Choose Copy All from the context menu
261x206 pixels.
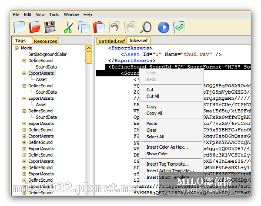[171, 113]
